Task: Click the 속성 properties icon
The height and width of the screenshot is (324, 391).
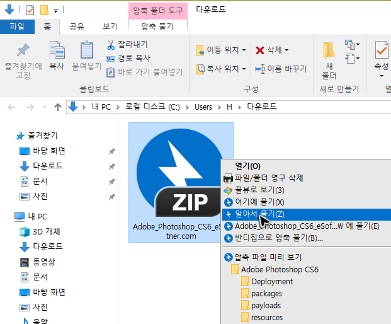Action: [382, 50]
